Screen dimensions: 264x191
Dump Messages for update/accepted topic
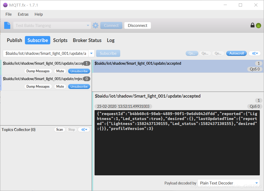[38, 71]
